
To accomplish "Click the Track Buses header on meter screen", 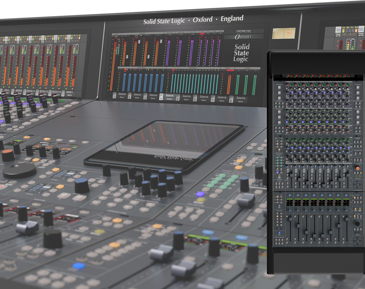I will click(193, 68).
